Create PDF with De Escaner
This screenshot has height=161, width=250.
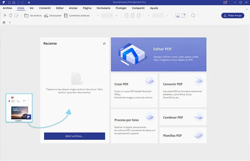pos(52,16)
